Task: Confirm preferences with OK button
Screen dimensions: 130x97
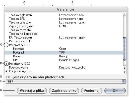Action: pos(115,91)
